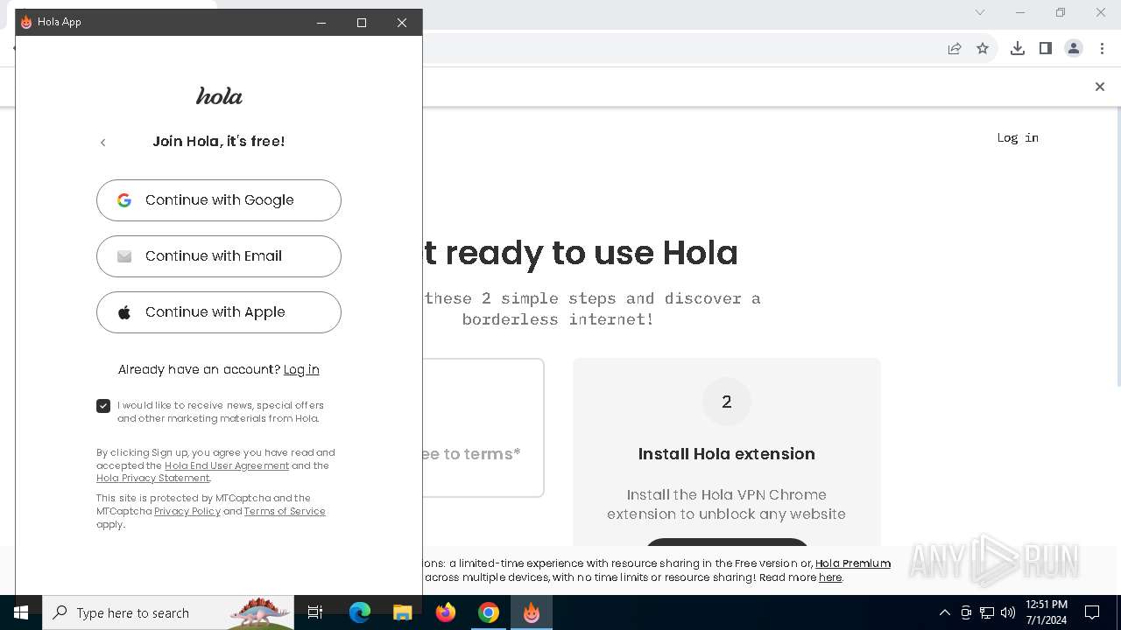Viewport: 1121px width, 630px height.
Task: Open Chrome three-dot menu
Action: coord(1102,49)
